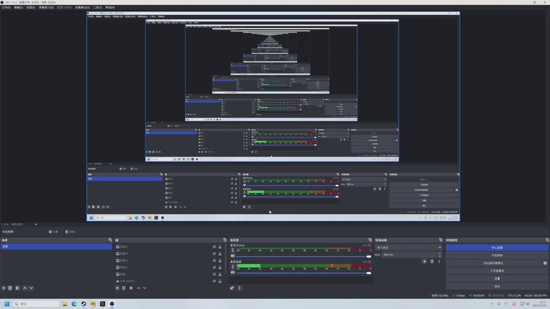Remove the scene transition with the trash icon

tap(432, 262)
